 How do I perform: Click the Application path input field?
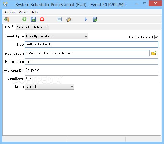coord(87,53)
